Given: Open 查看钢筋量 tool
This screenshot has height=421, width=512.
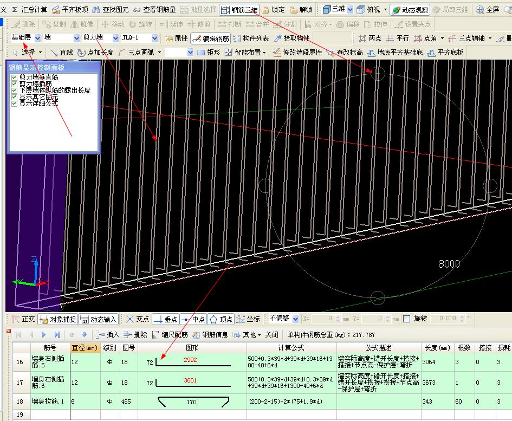Looking at the screenshot, I should (155, 10).
